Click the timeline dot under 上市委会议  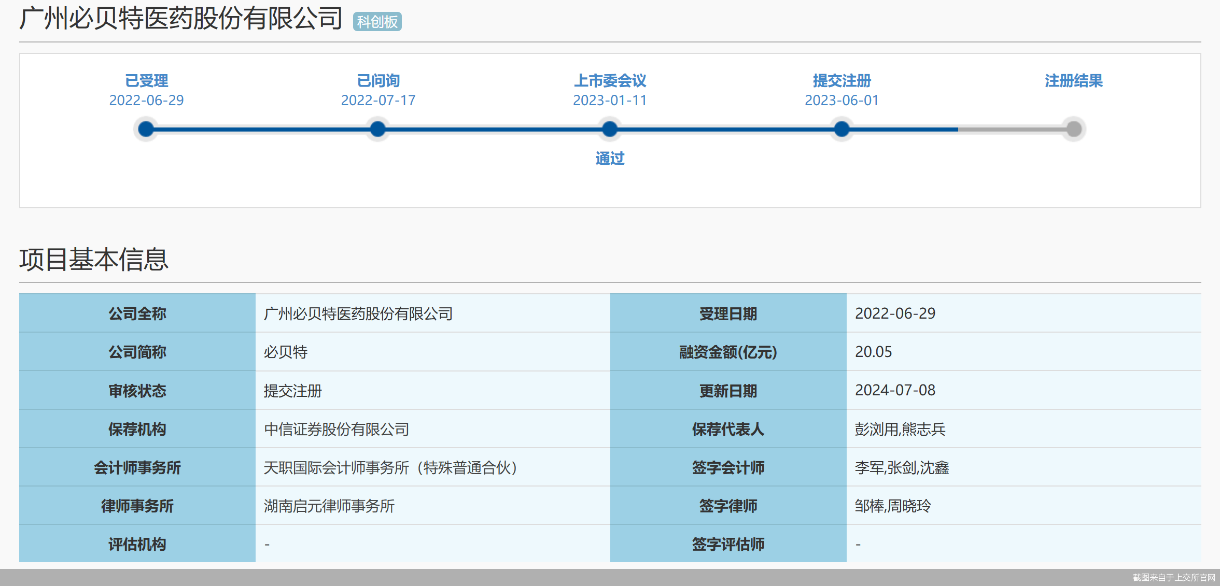[x=610, y=129]
